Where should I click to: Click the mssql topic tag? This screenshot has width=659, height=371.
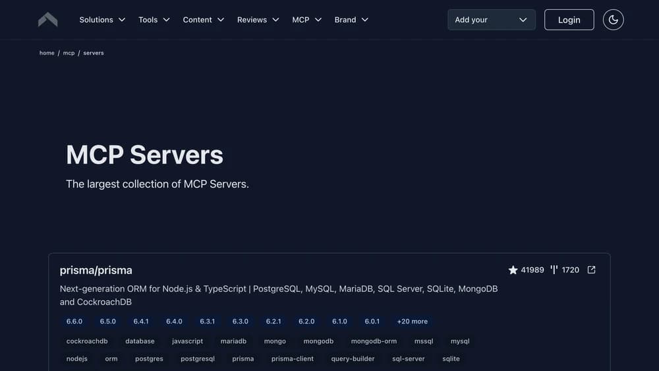(x=424, y=341)
